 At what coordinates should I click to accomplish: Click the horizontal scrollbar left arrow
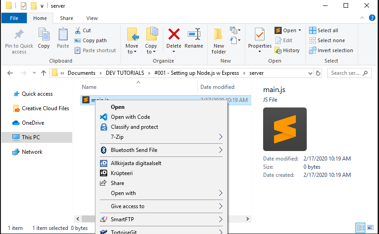(78, 219)
